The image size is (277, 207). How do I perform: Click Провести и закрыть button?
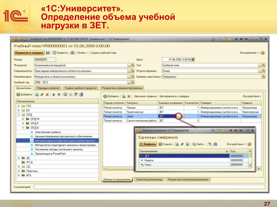tap(29, 53)
